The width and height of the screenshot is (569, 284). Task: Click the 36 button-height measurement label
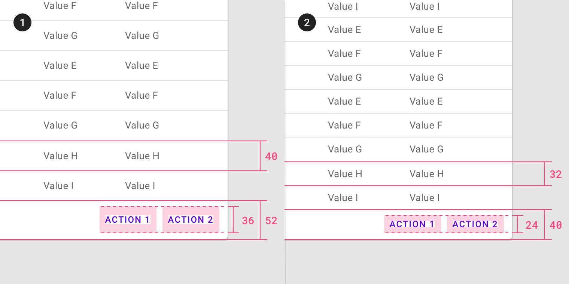248,221
